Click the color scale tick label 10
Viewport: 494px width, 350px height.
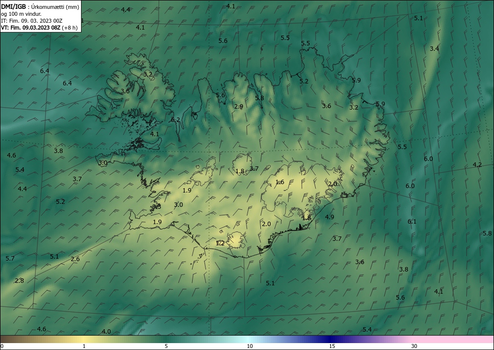tap(250, 346)
